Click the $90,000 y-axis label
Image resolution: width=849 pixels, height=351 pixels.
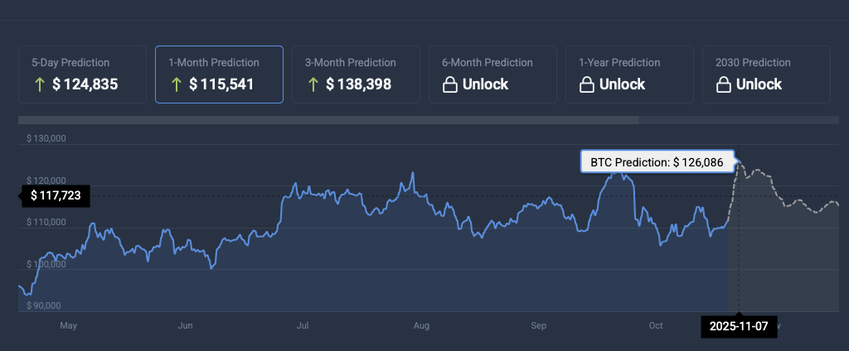(44, 305)
